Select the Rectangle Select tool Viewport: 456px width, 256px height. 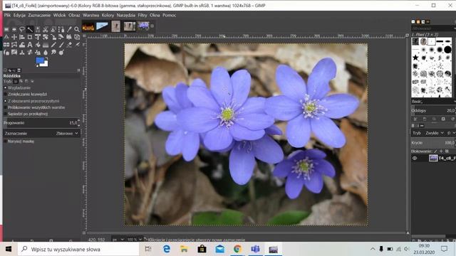(x=6, y=29)
